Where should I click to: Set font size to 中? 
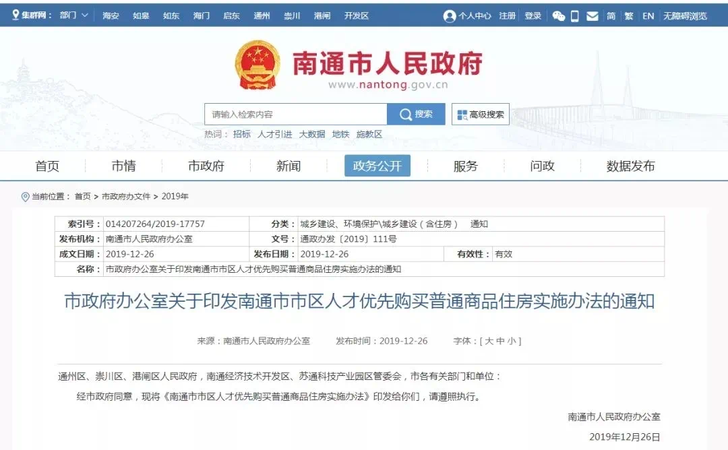tap(500, 341)
